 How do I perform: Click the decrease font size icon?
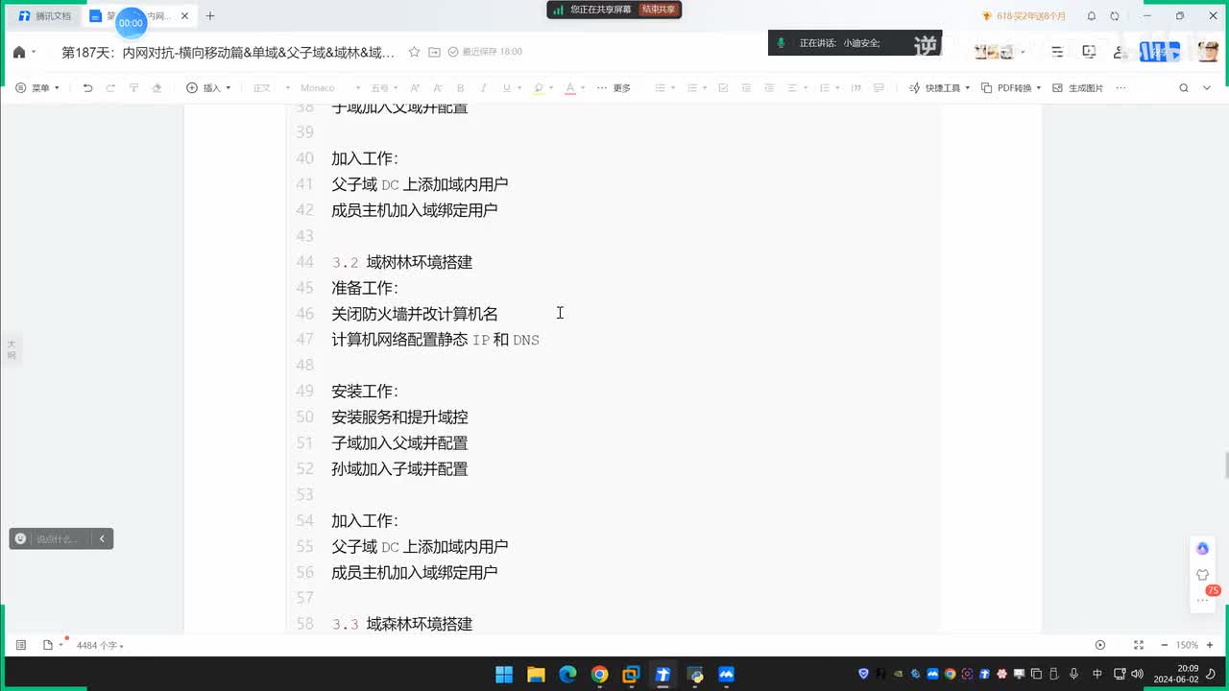coord(438,87)
